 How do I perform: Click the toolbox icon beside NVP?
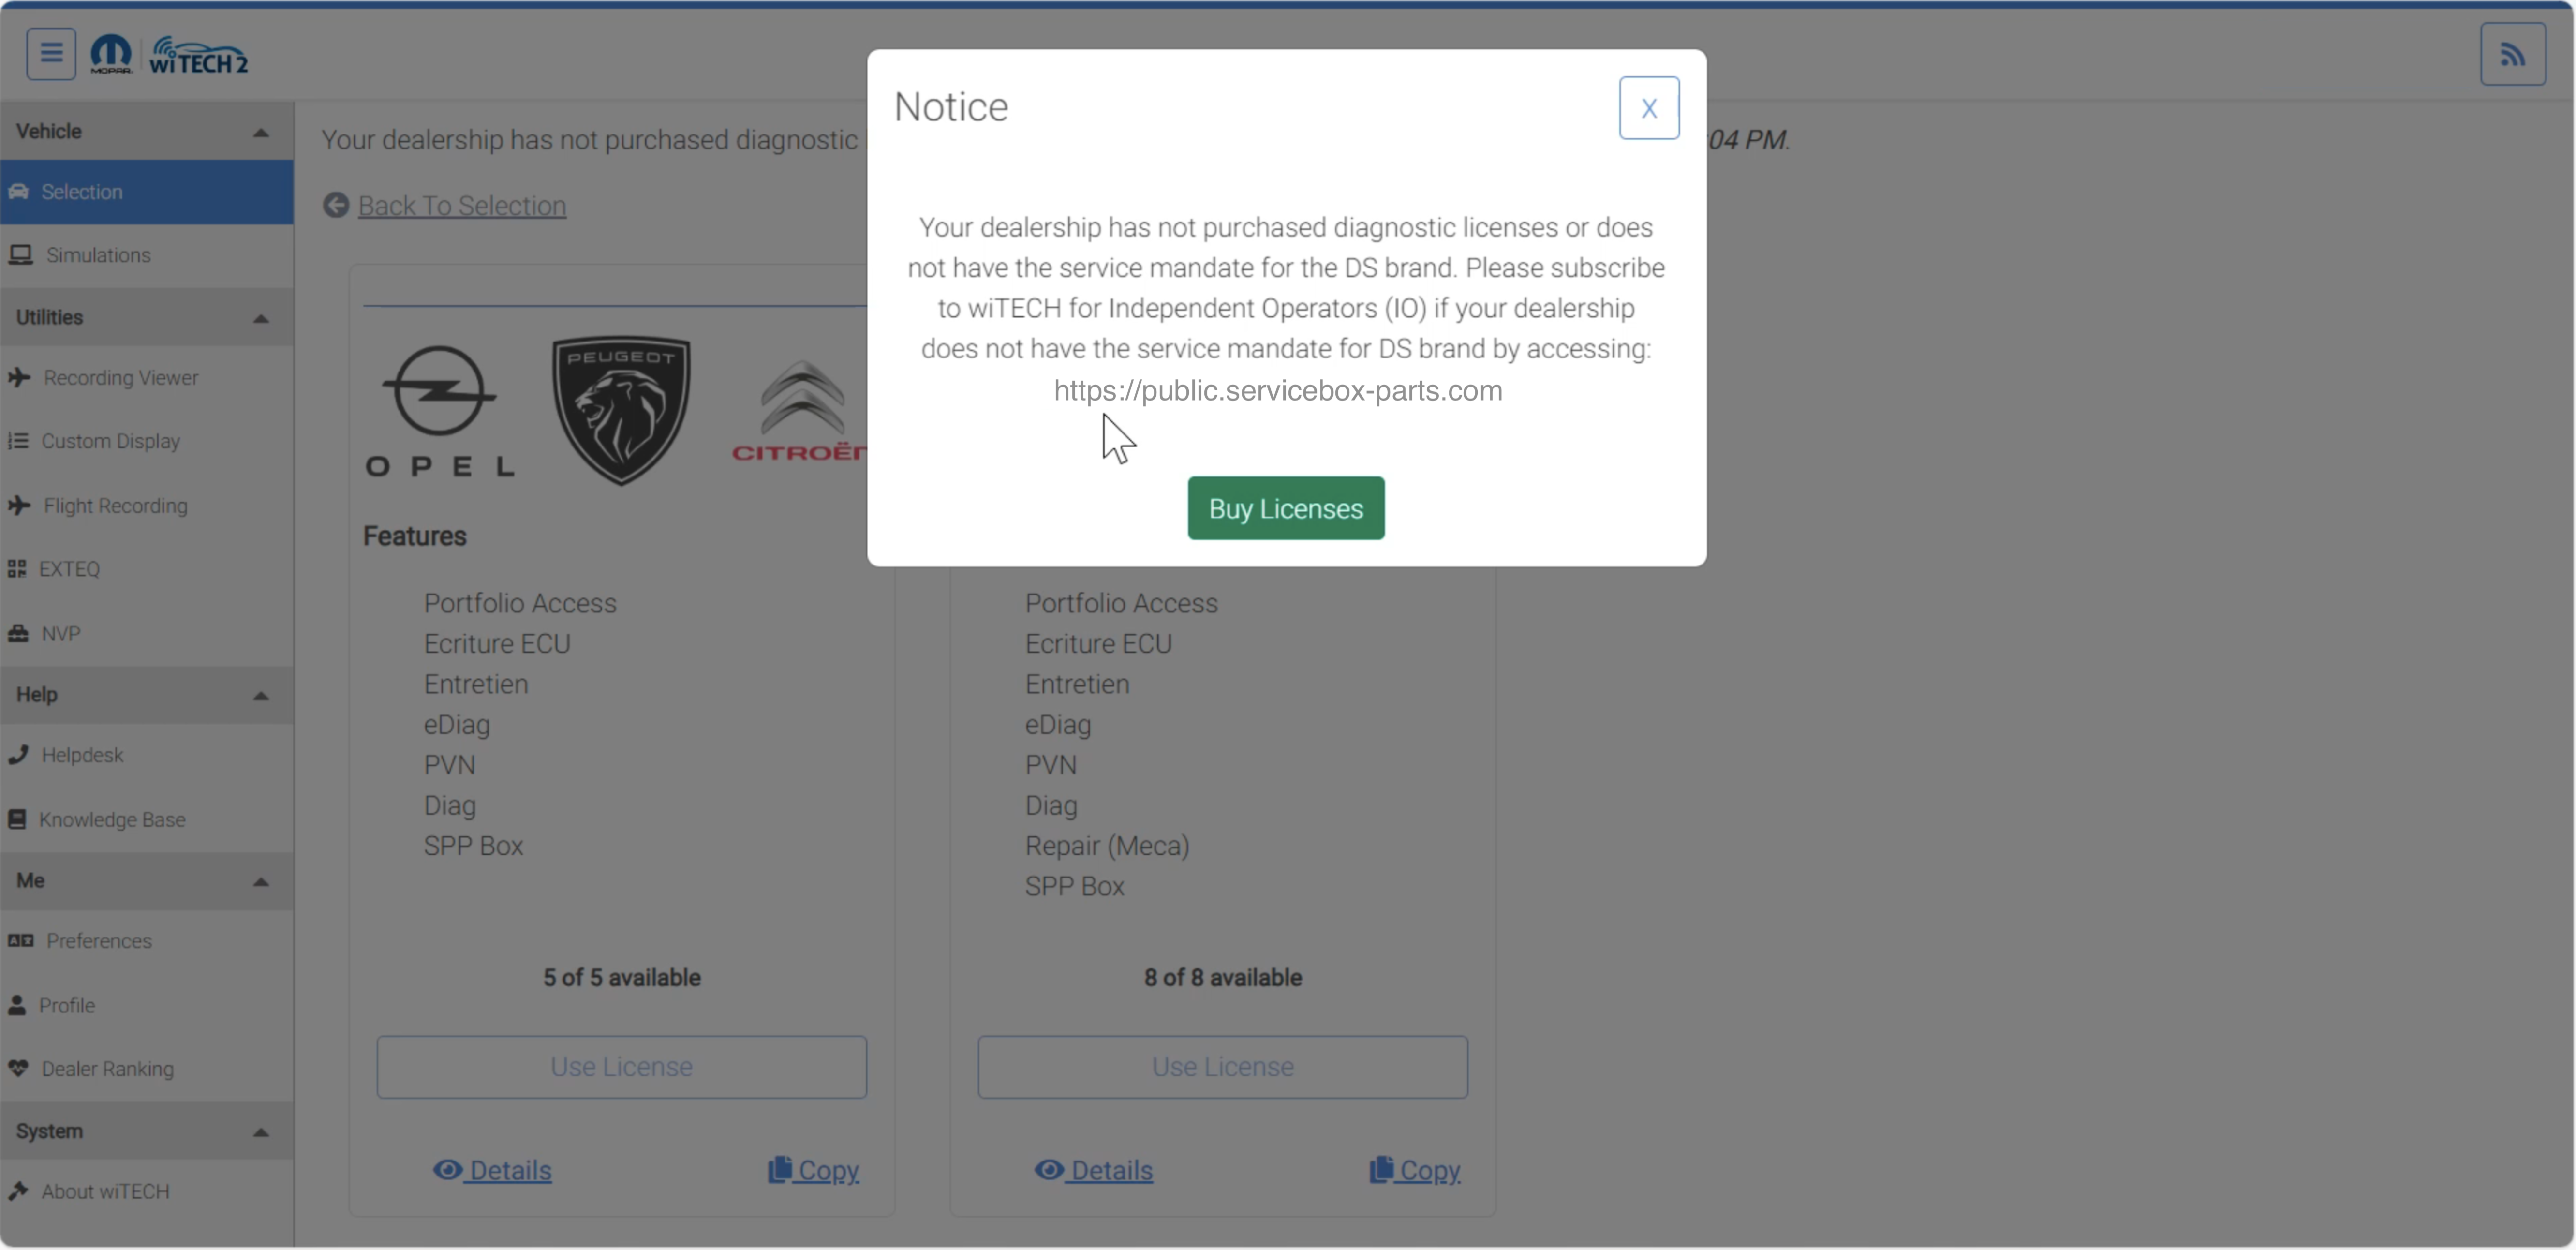[x=18, y=634]
